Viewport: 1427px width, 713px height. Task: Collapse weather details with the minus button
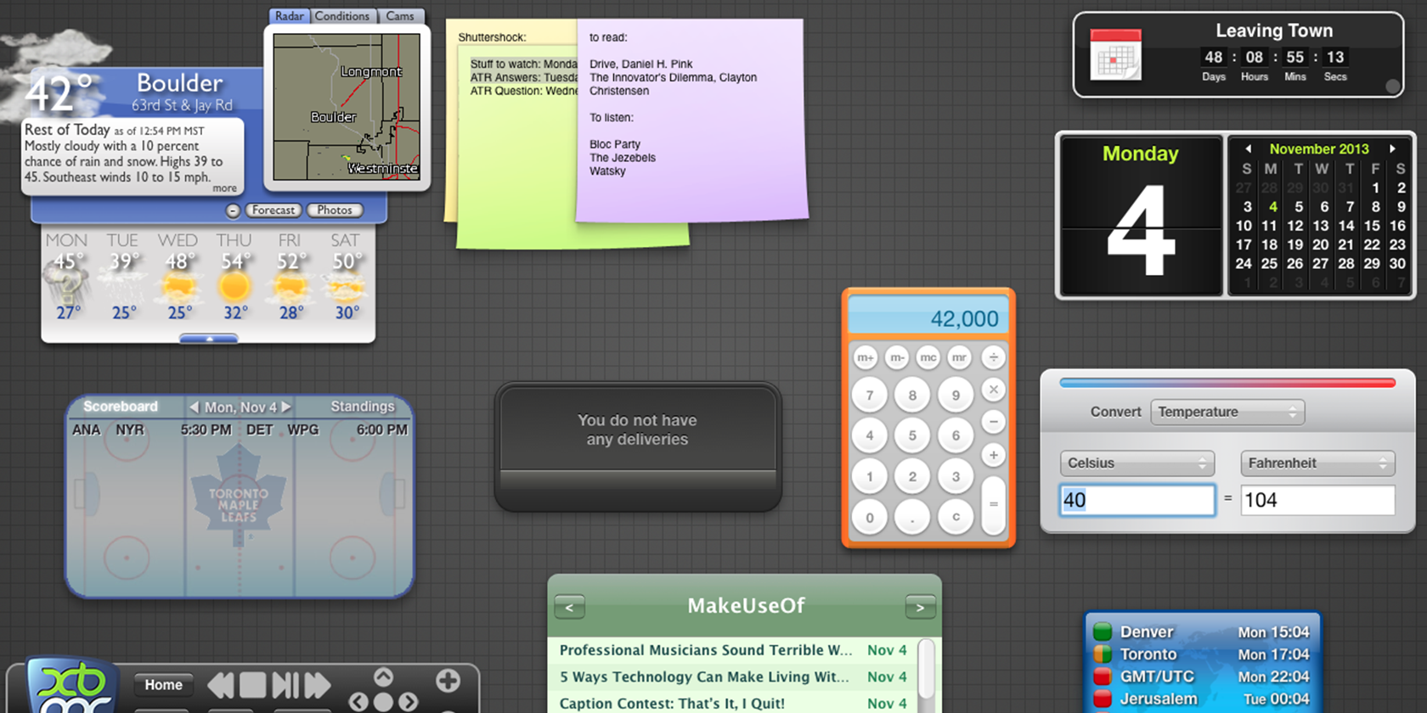click(x=233, y=211)
